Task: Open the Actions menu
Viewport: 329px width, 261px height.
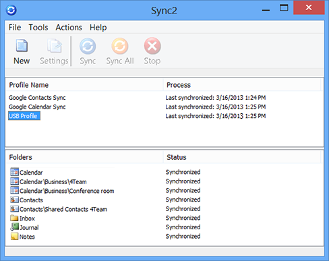Action: click(x=69, y=28)
